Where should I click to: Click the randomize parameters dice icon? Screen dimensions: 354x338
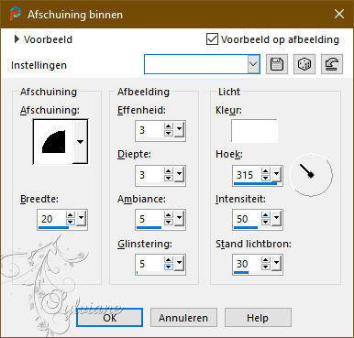[x=304, y=64]
